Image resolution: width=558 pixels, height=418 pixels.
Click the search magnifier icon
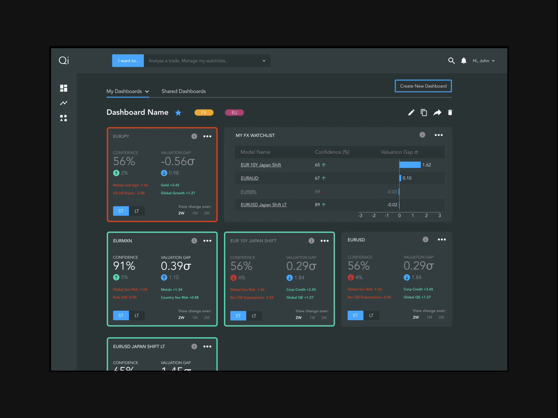(x=451, y=61)
